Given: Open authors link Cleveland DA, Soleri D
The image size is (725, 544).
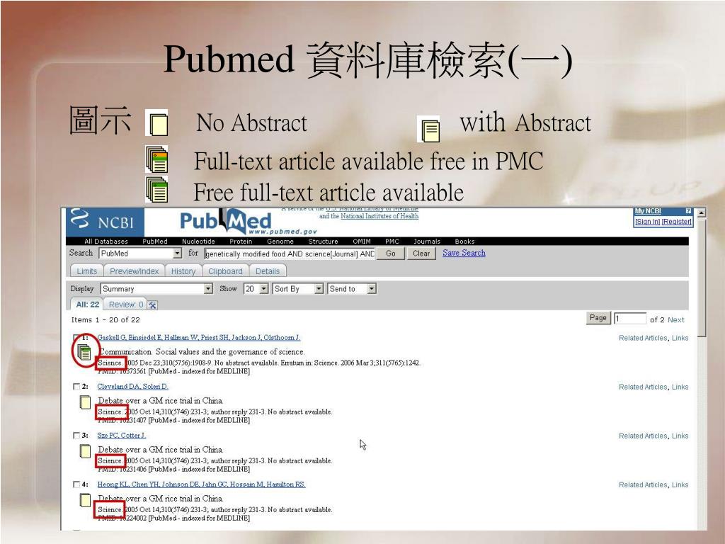Looking at the screenshot, I should point(132,387).
